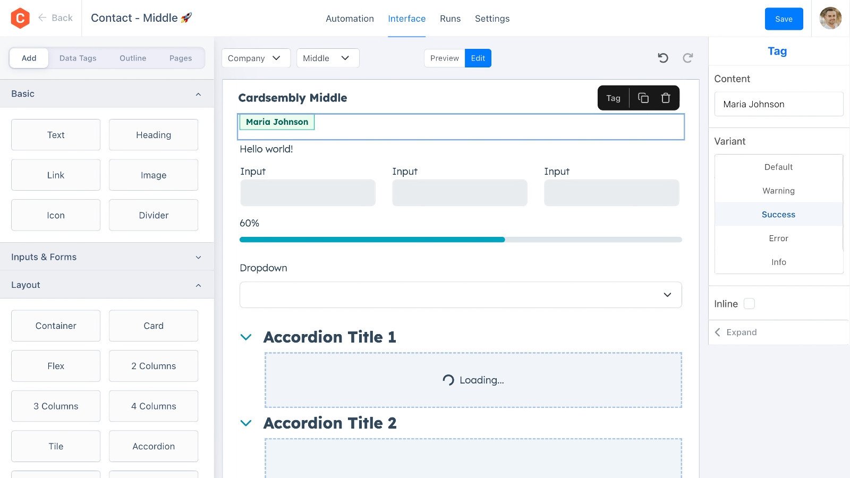The width and height of the screenshot is (850, 478).
Task: Switch to the Data Tags tab
Action: tap(78, 58)
